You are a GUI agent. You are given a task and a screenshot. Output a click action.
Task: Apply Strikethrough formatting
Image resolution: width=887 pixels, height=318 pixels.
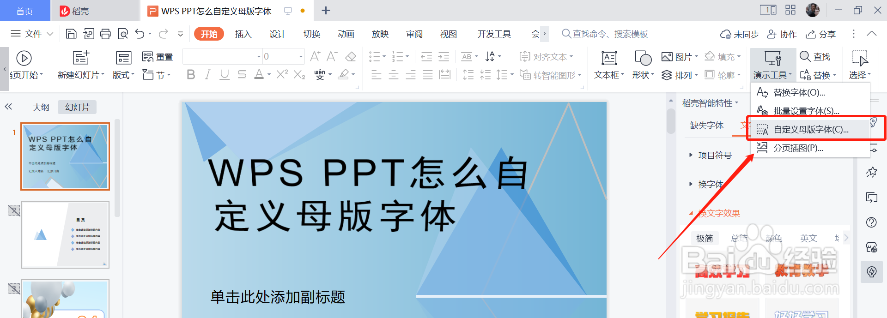(242, 74)
